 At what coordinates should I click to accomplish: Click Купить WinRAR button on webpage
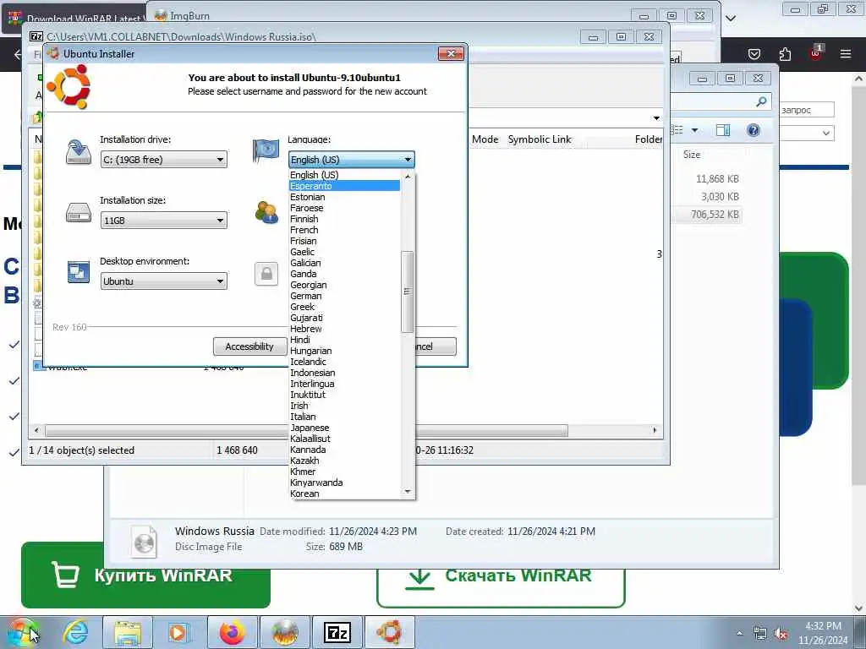pyautogui.click(x=145, y=575)
